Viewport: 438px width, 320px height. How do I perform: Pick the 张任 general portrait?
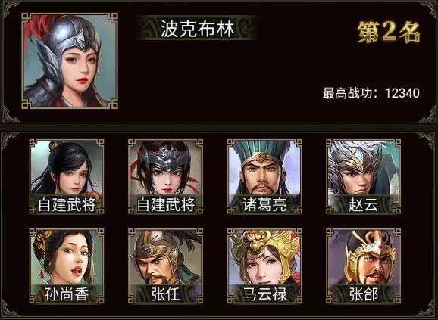tap(165, 266)
